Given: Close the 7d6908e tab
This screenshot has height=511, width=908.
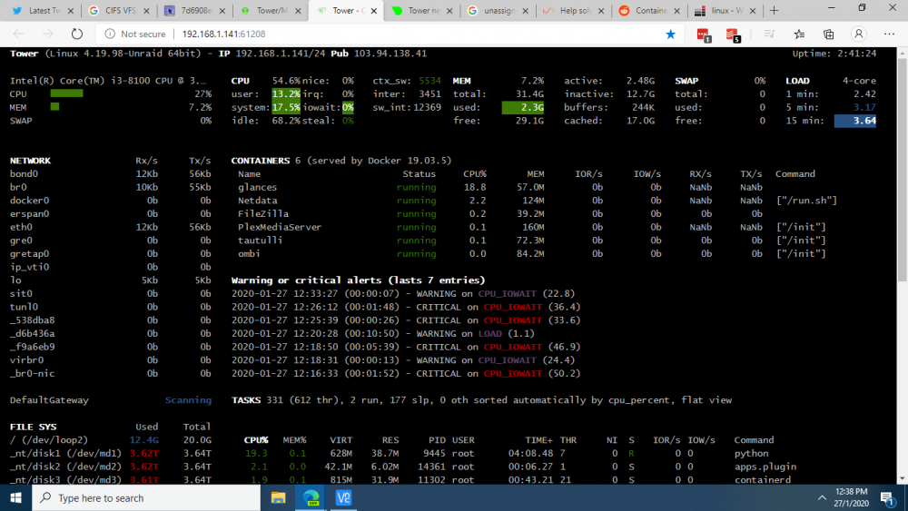Looking at the screenshot, I should (x=222, y=10).
